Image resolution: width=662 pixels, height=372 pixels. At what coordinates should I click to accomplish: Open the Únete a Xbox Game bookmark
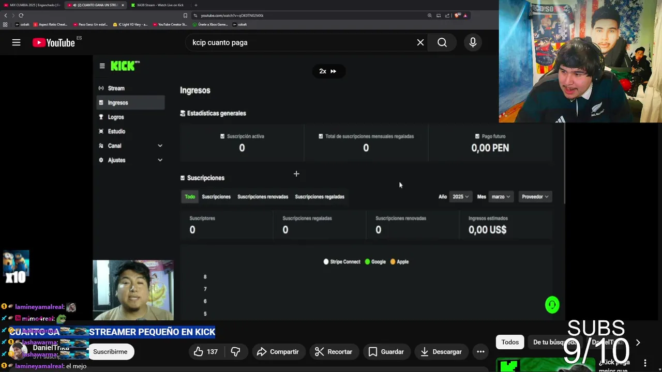tap(210, 24)
